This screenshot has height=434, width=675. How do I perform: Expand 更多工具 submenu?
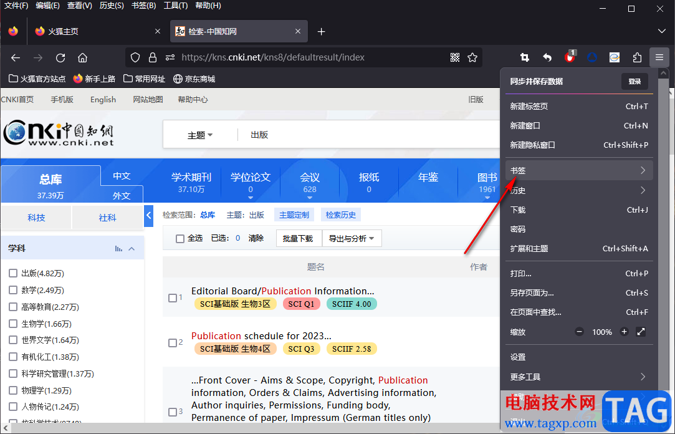tap(579, 377)
